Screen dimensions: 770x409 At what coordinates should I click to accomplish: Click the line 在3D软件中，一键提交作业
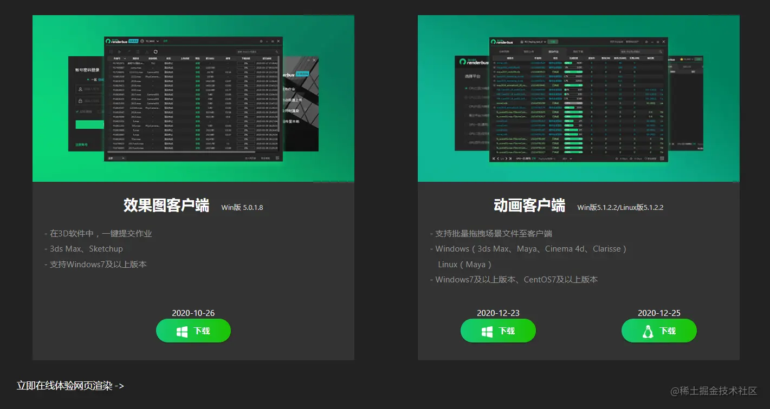(x=98, y=234)
